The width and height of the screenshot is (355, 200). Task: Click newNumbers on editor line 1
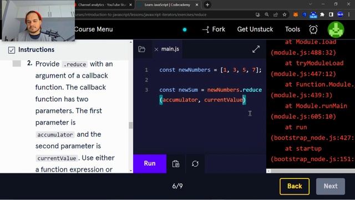195,70
